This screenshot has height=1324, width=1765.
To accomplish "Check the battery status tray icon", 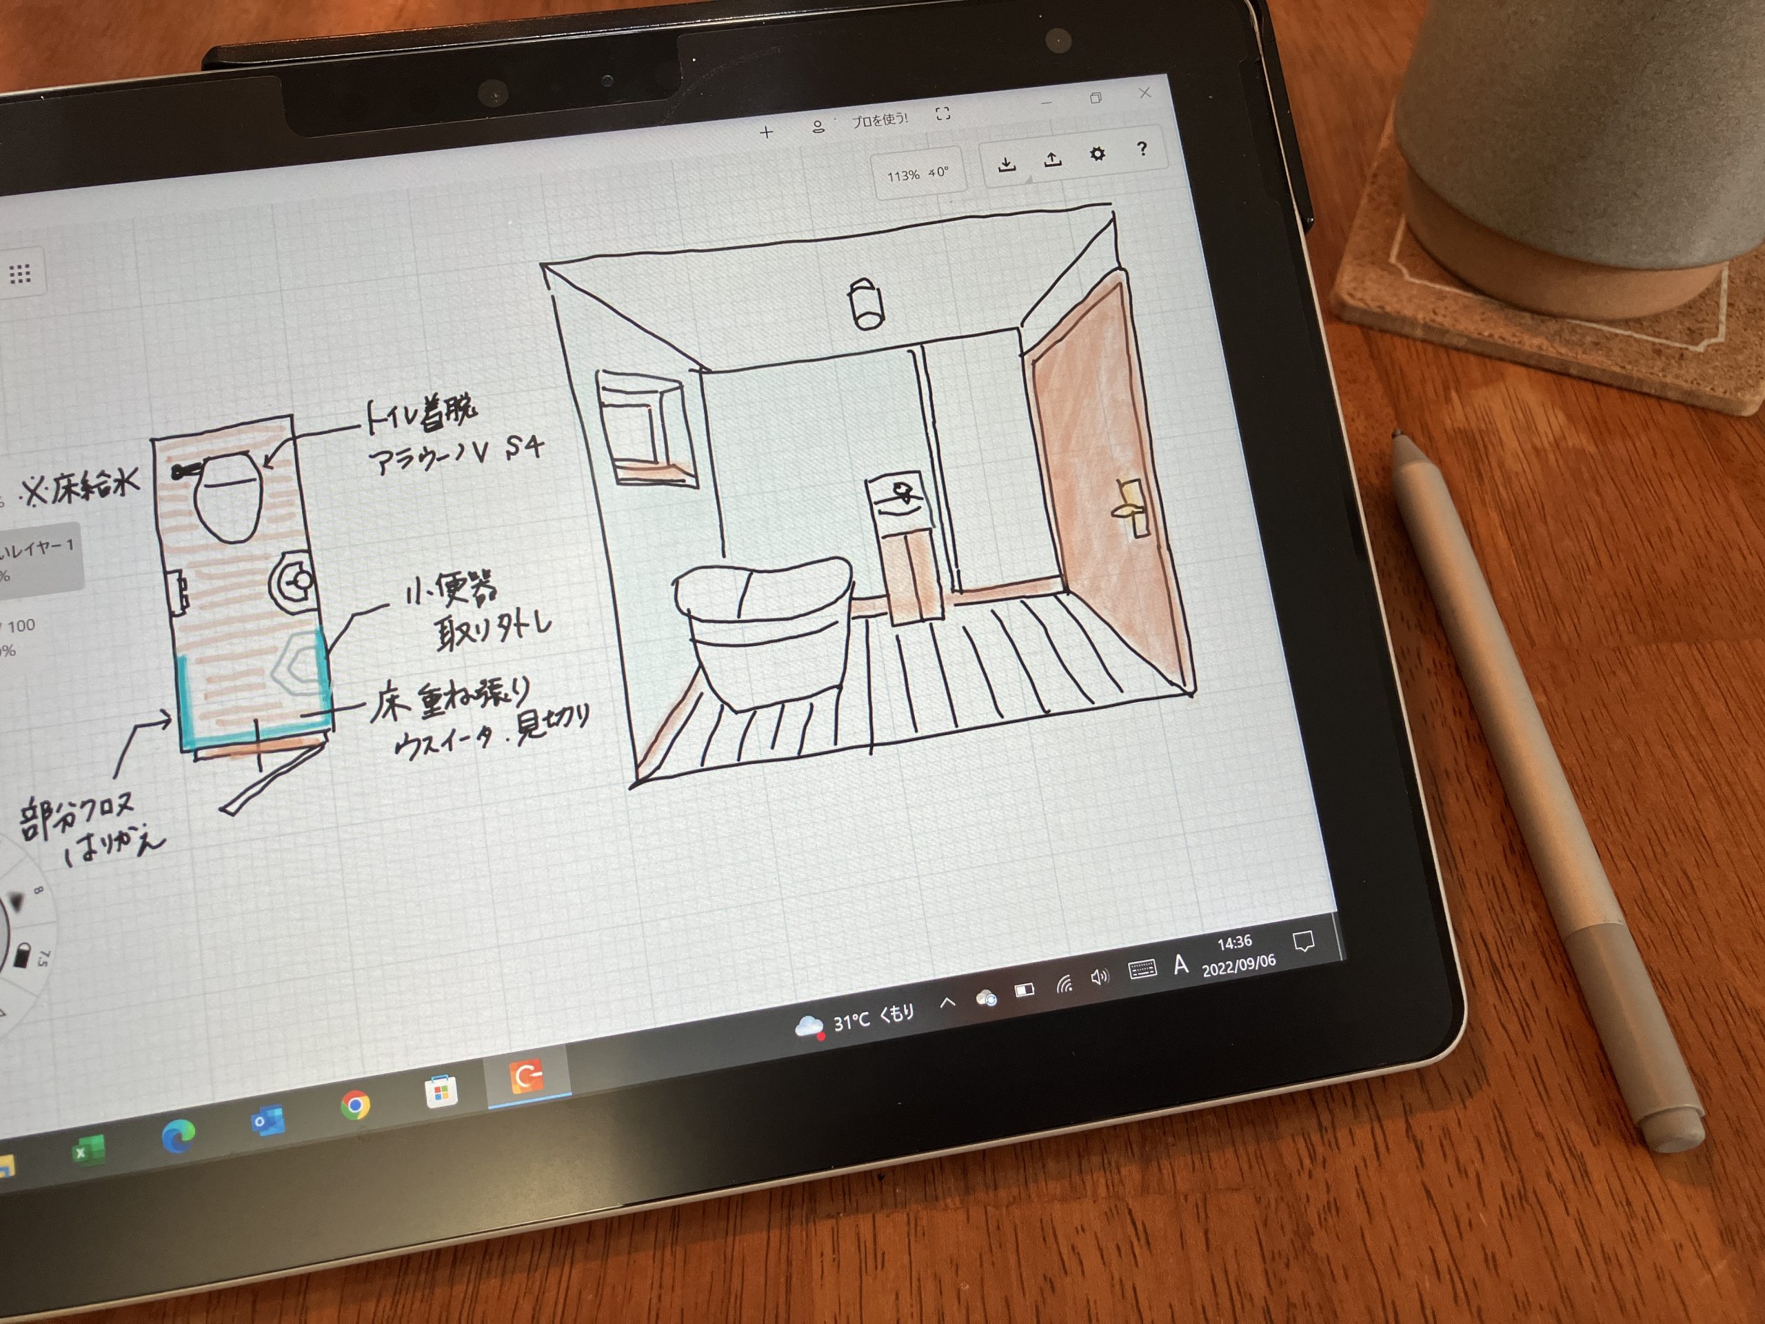I will 1025,990.
